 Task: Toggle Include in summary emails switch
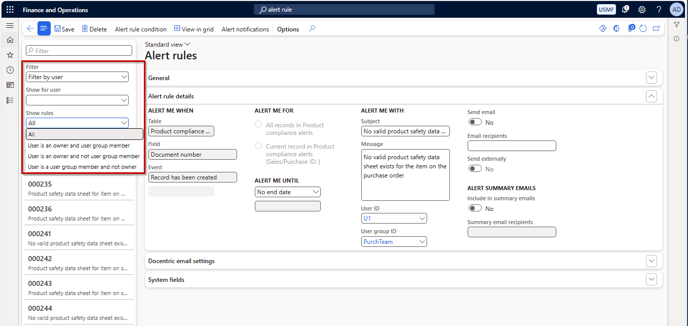click(475, 208)
